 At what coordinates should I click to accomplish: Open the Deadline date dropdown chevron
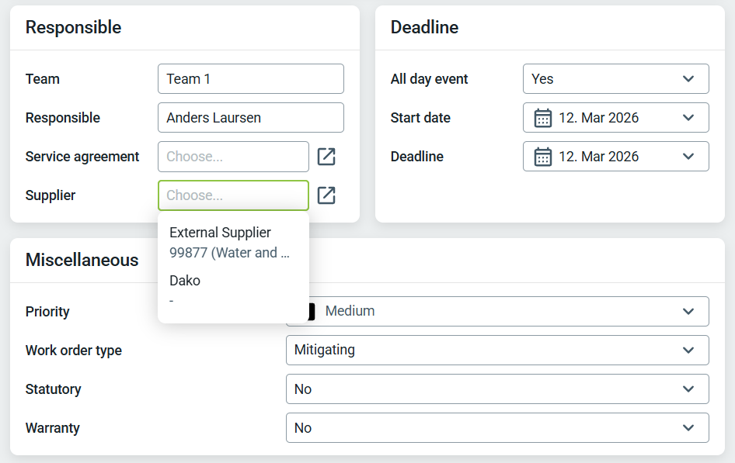click(688, 157)
